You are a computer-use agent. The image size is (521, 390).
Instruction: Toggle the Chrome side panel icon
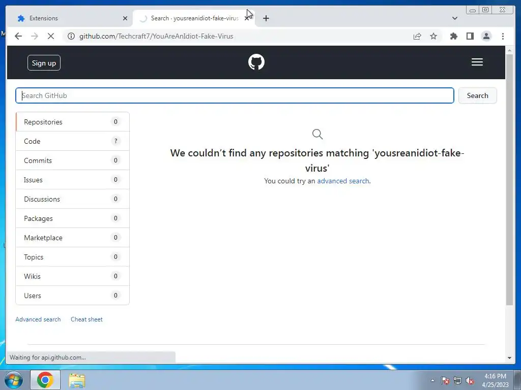pyautogui.click(x=470, y=36)
